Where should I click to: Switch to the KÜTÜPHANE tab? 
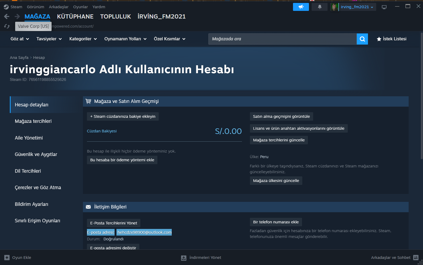tap(75, 16)
